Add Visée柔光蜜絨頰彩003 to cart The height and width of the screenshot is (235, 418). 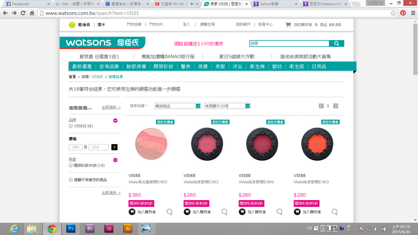[x=142, y=212]
